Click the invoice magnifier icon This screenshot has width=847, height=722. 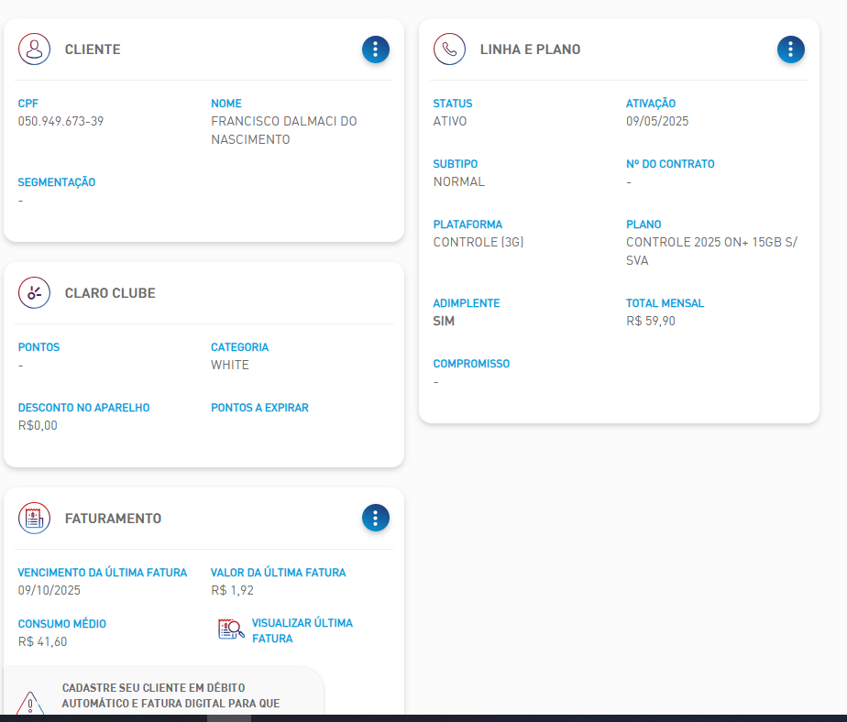230,630
